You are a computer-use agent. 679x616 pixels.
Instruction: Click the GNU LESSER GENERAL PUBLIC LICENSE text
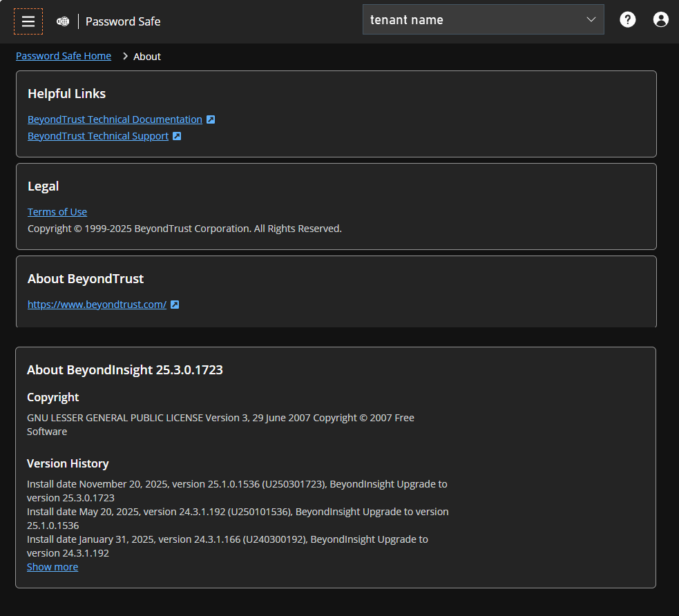tap(220, 425)
